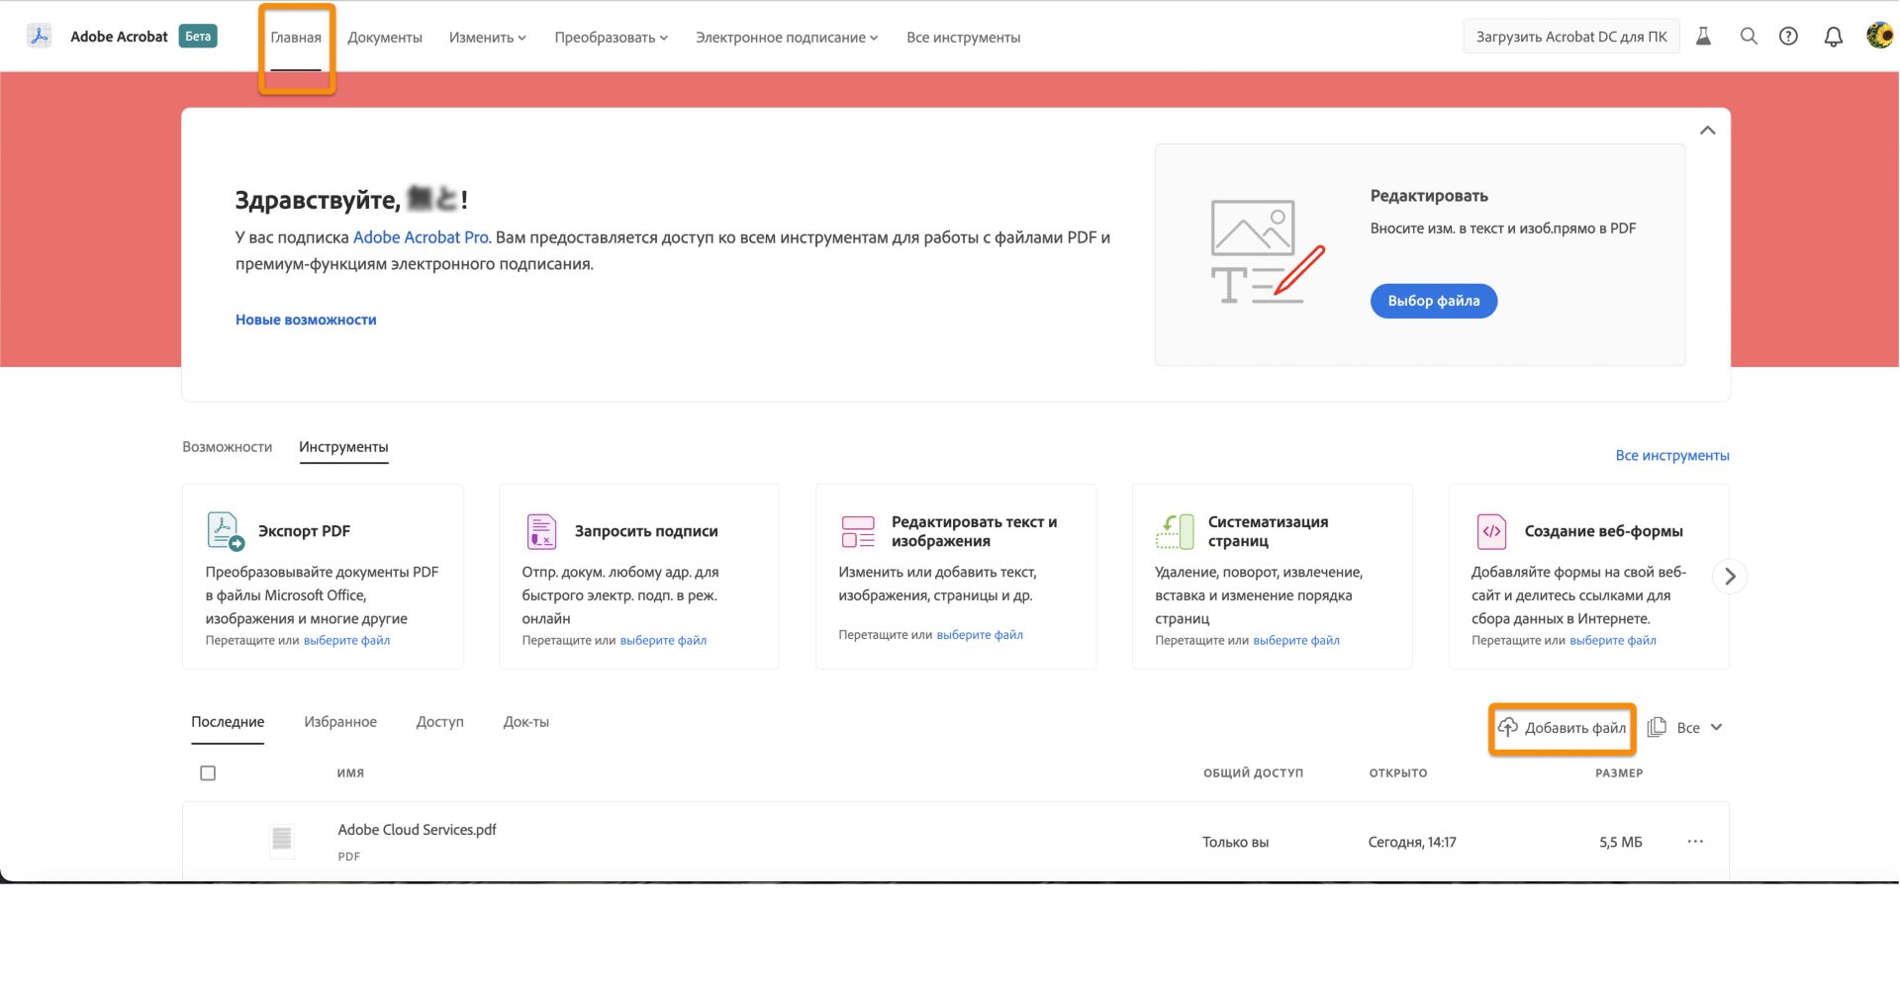
Task: Click the Organize pages tool icon
Action: [1175, 531]
